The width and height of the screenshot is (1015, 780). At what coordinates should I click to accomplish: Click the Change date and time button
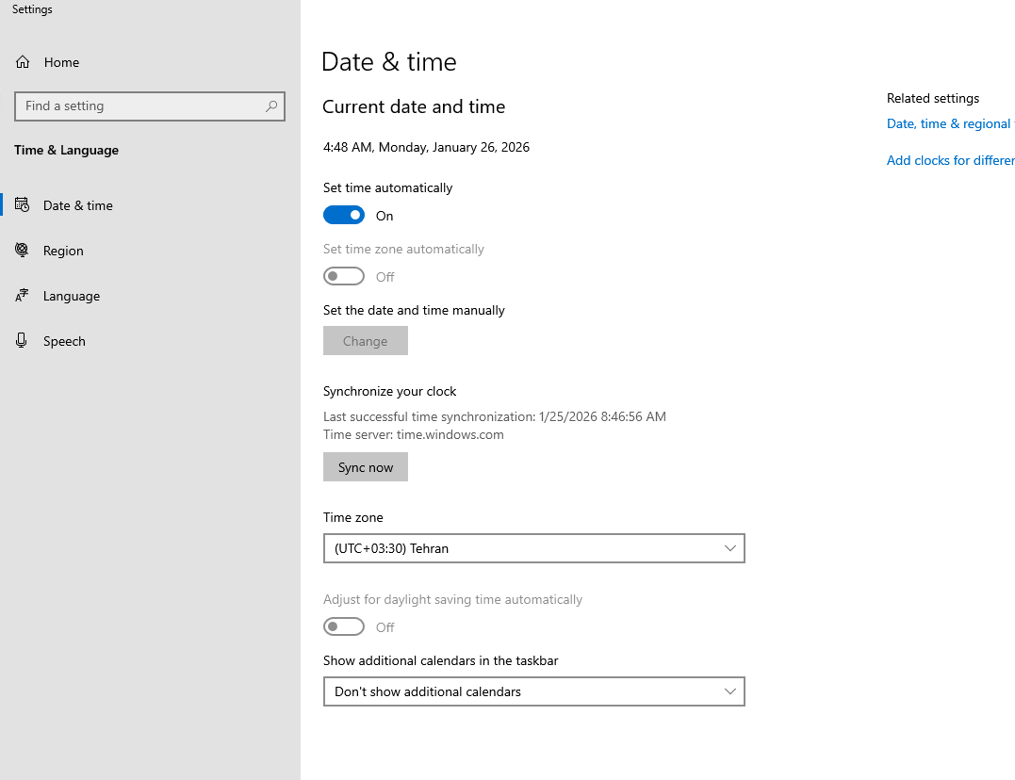(x=366, y=341)
